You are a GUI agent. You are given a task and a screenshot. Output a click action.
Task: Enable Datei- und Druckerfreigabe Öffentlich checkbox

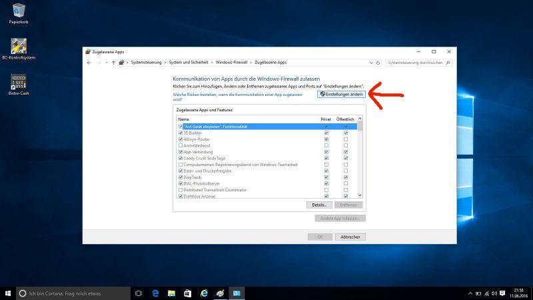click(346, 171)
